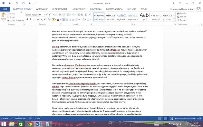The height and width of the screenshot is (127, 203).
Task: Open text effects icon
Action: point(49,20)
